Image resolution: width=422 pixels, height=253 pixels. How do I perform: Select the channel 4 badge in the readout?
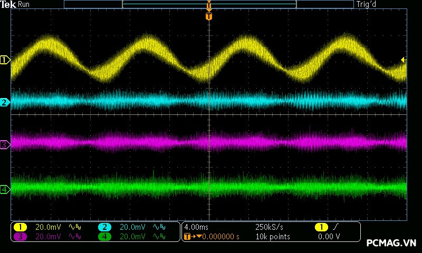(104, 237)
